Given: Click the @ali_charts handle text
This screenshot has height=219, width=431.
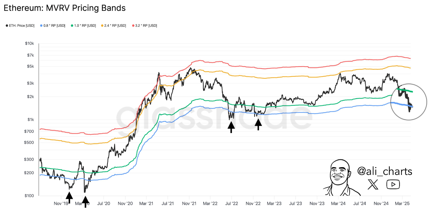Looking at the screenshot, I should point(385,171).
